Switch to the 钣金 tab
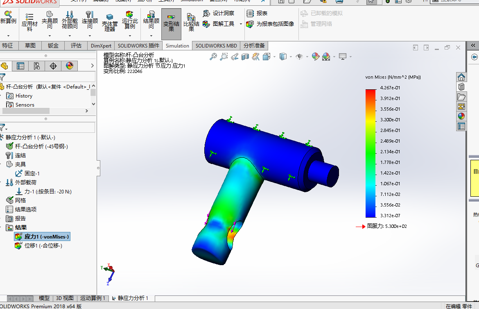The image size is (479, 309). (53, 45)
